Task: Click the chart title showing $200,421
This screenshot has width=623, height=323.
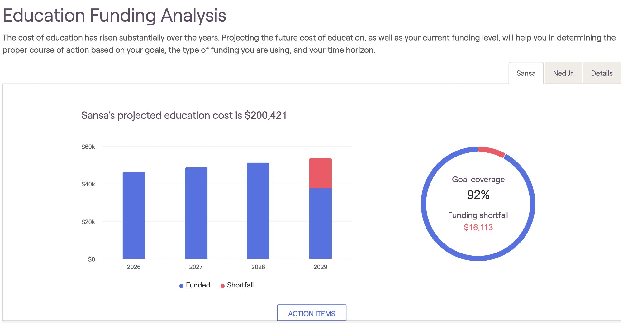Action: coord(185,115)
